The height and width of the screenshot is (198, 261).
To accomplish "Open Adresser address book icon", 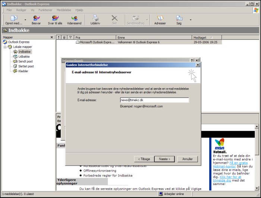I will click(160, 18).
